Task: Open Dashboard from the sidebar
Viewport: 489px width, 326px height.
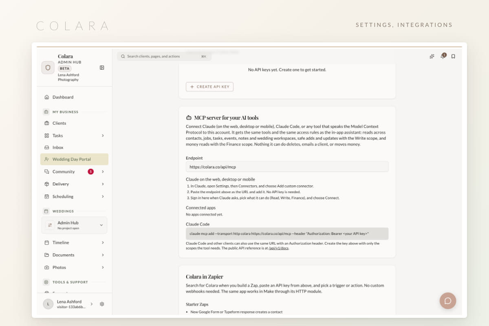Action: 75,97
